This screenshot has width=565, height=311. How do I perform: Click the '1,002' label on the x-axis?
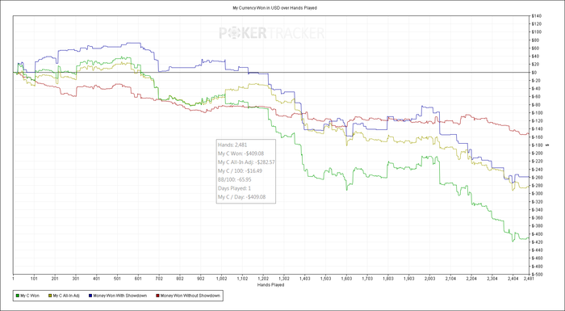tap(222, 279)
